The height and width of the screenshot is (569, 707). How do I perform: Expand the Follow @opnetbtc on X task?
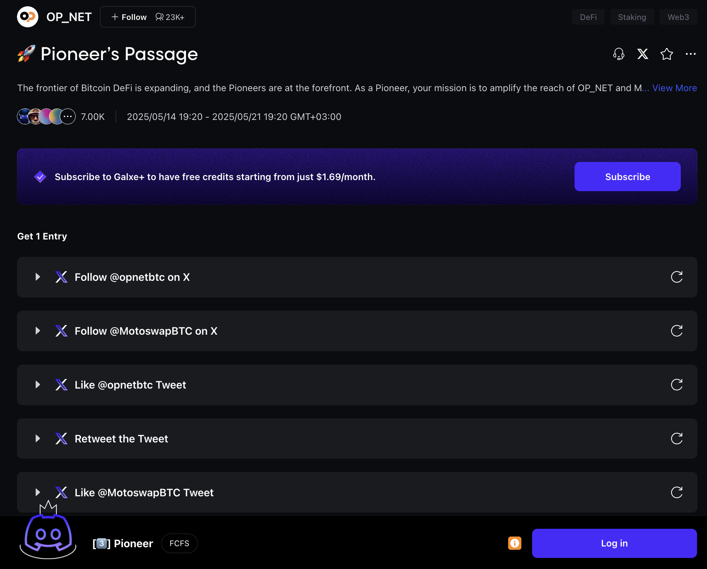coord(38,277)
